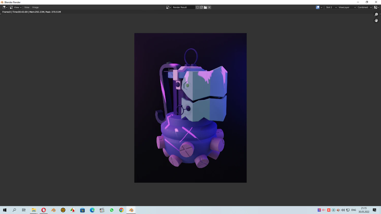Viewport: 381px width, 214px height.
Task: Open the black speaker volume tray icon
Action: point(343,210)
